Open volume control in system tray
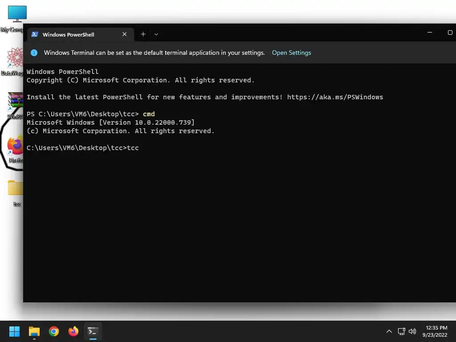 (412, 331)
